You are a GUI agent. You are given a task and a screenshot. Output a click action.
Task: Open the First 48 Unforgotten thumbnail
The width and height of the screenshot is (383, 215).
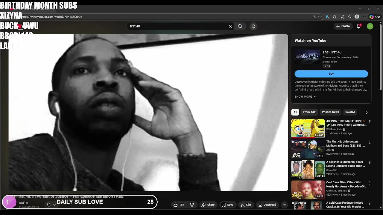(308, 149)
